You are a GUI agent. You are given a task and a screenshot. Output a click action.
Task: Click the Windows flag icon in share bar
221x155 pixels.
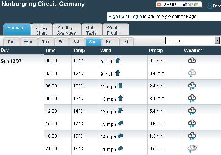tap(196, 4)
